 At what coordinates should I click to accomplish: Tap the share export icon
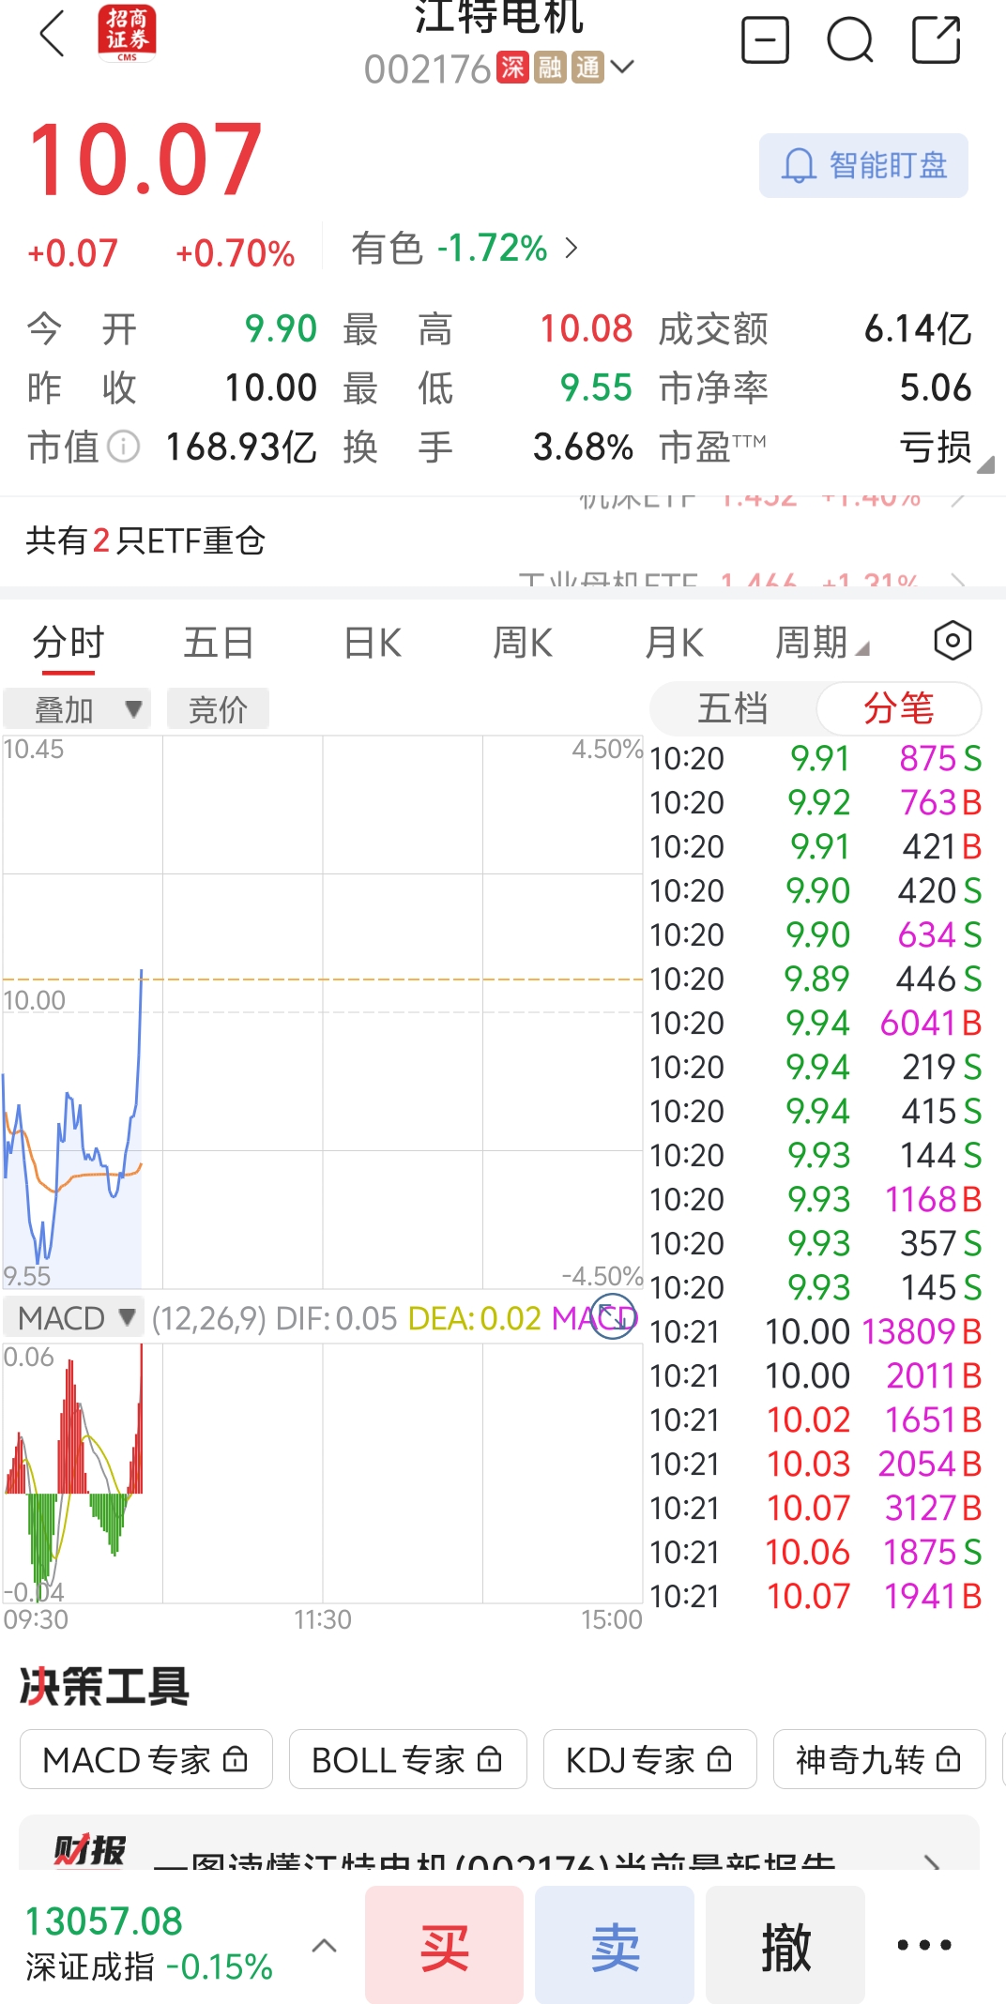coord(937,40)
